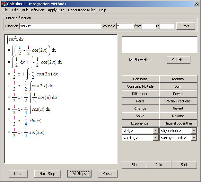Apply the Exponential rule
Screen dimensions: 201x182
point(140,123)
